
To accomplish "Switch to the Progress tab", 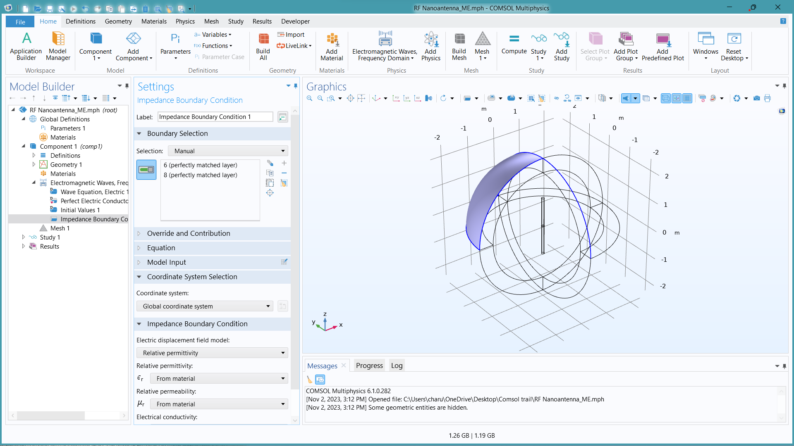I will coord(369,365).
